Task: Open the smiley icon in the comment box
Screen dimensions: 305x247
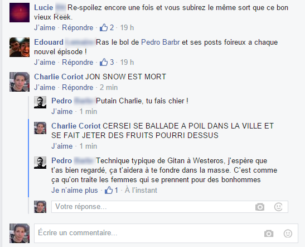Action: (288, 234)
